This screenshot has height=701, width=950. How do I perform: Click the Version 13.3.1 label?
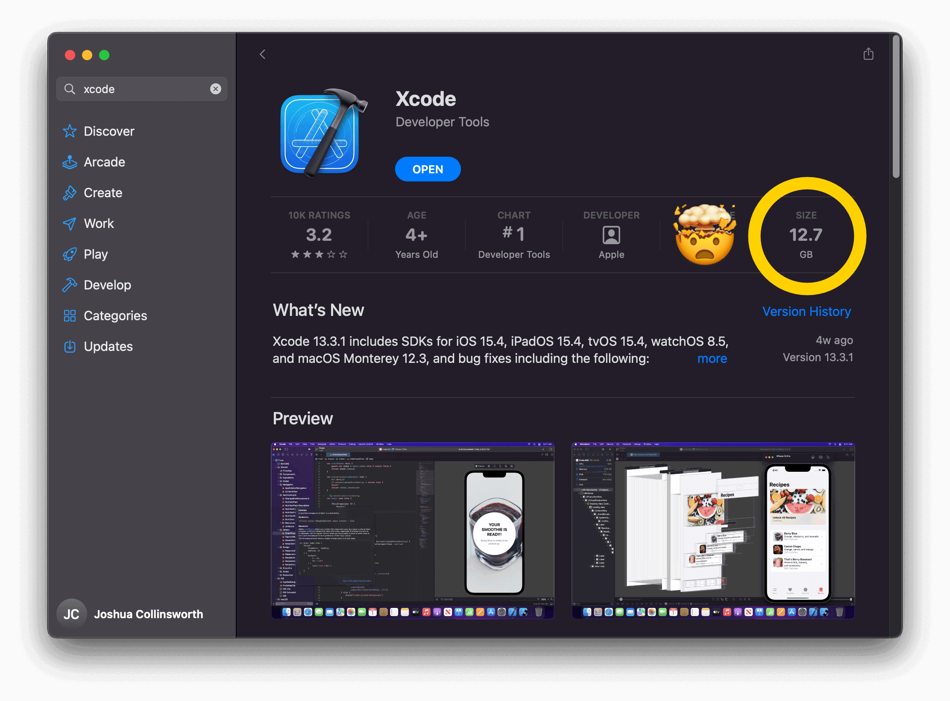click(x=818, y=357)
